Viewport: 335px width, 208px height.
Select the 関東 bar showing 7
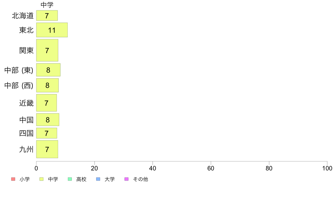[x=47, y=50]
